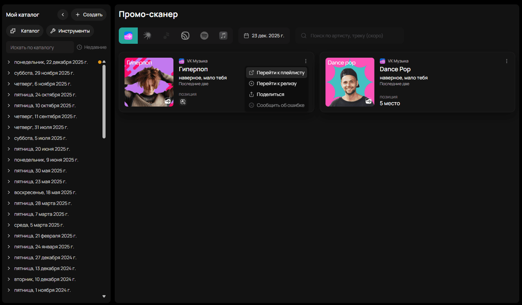Switch to the starburst Zvuk platform icon
The height and width of the screenshot is (305, 522).
click(x=147, y=36)
